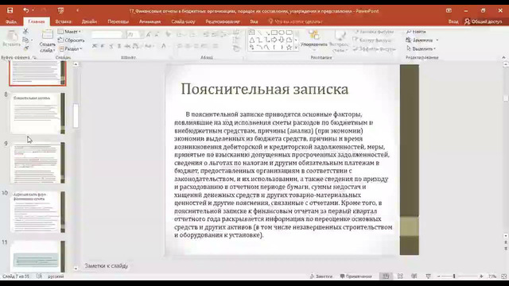Switch to the Слайд-шоу tab
509x286 pixels.
[x=184, y=21]
